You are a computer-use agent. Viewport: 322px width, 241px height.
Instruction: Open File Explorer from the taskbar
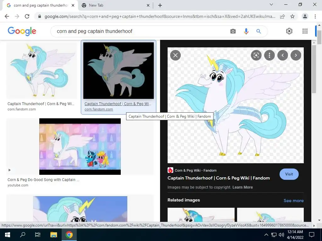[x=53, y=235]
